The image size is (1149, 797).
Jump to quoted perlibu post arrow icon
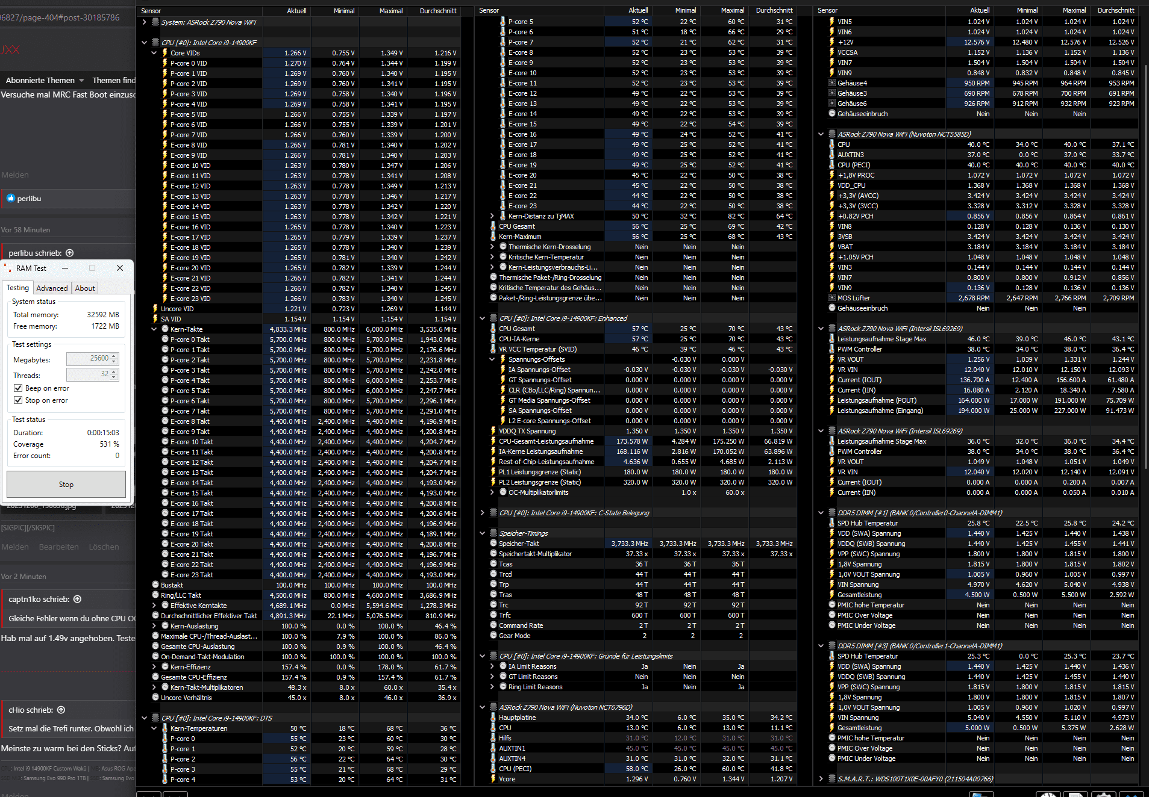point(69,253)
